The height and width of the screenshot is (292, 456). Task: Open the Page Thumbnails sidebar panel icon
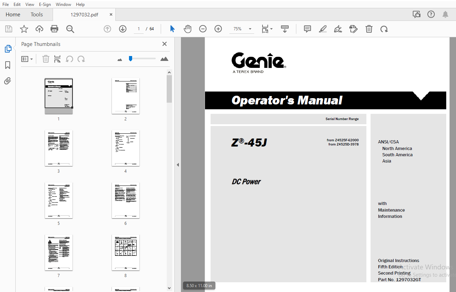[8, 49]
